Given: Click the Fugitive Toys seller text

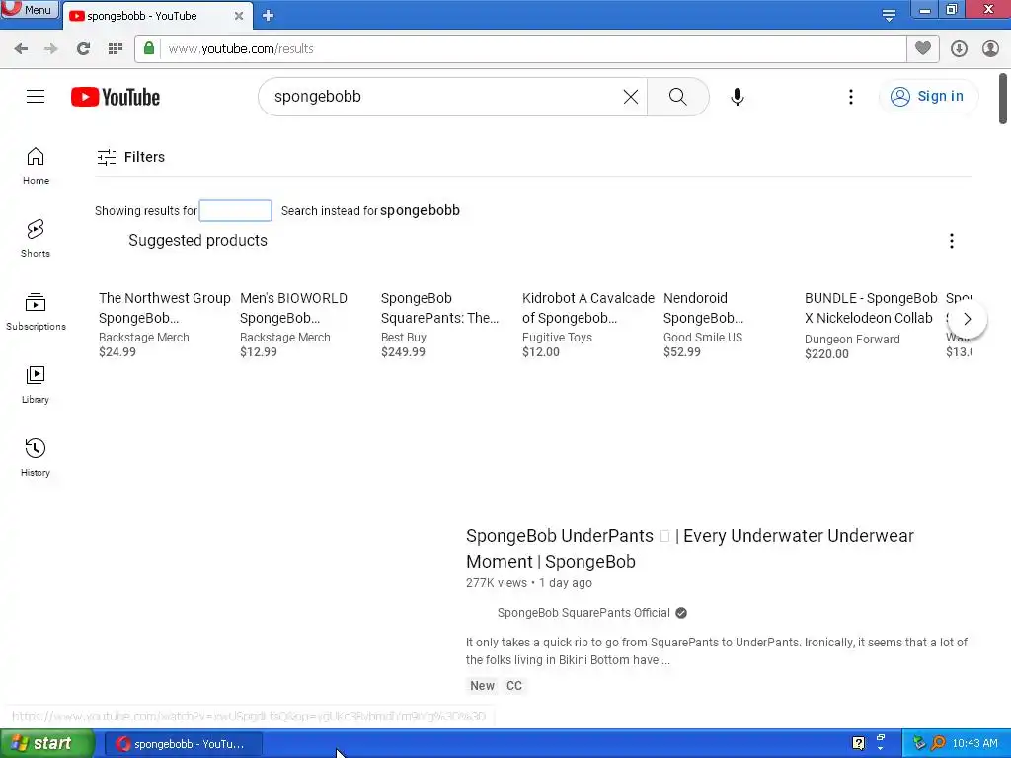Looking at the screenshot, I should point(557,338).
